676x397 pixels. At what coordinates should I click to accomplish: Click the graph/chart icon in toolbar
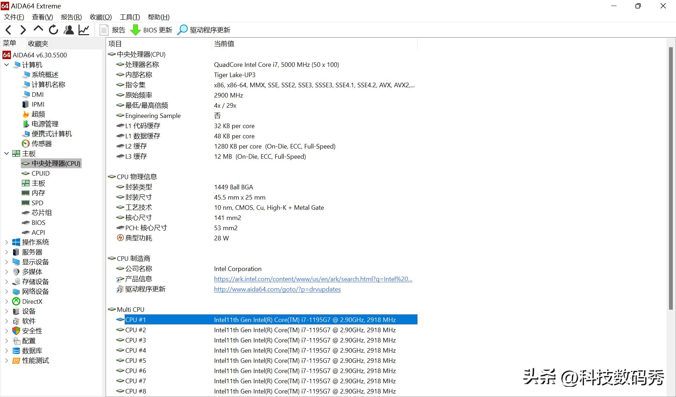(x=84, y=30)
